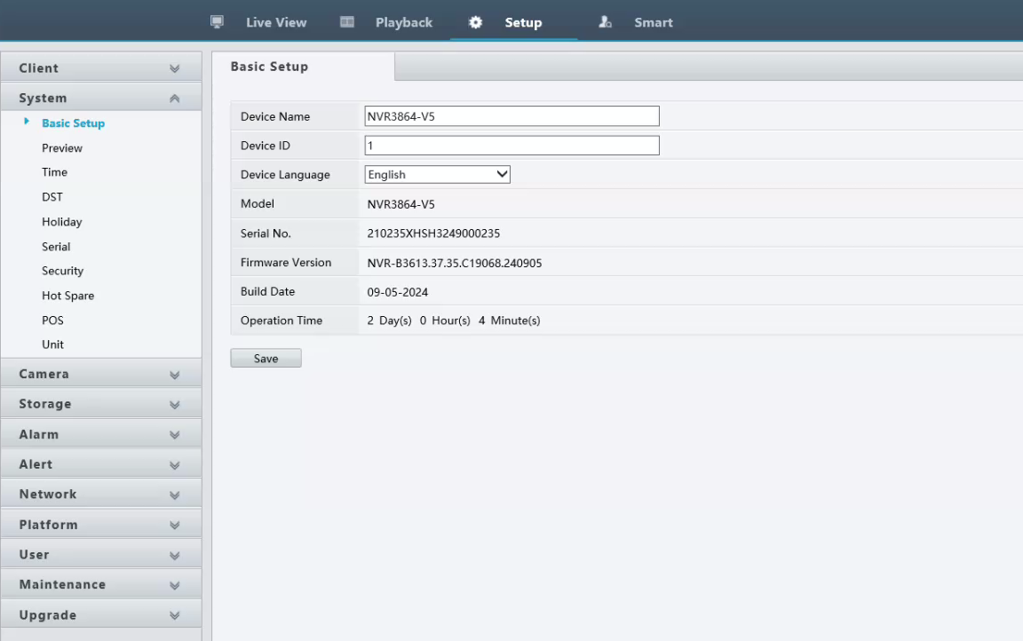The image size is (1023, 641).
Task: Switch to the Playback tab
Action: 404,22
